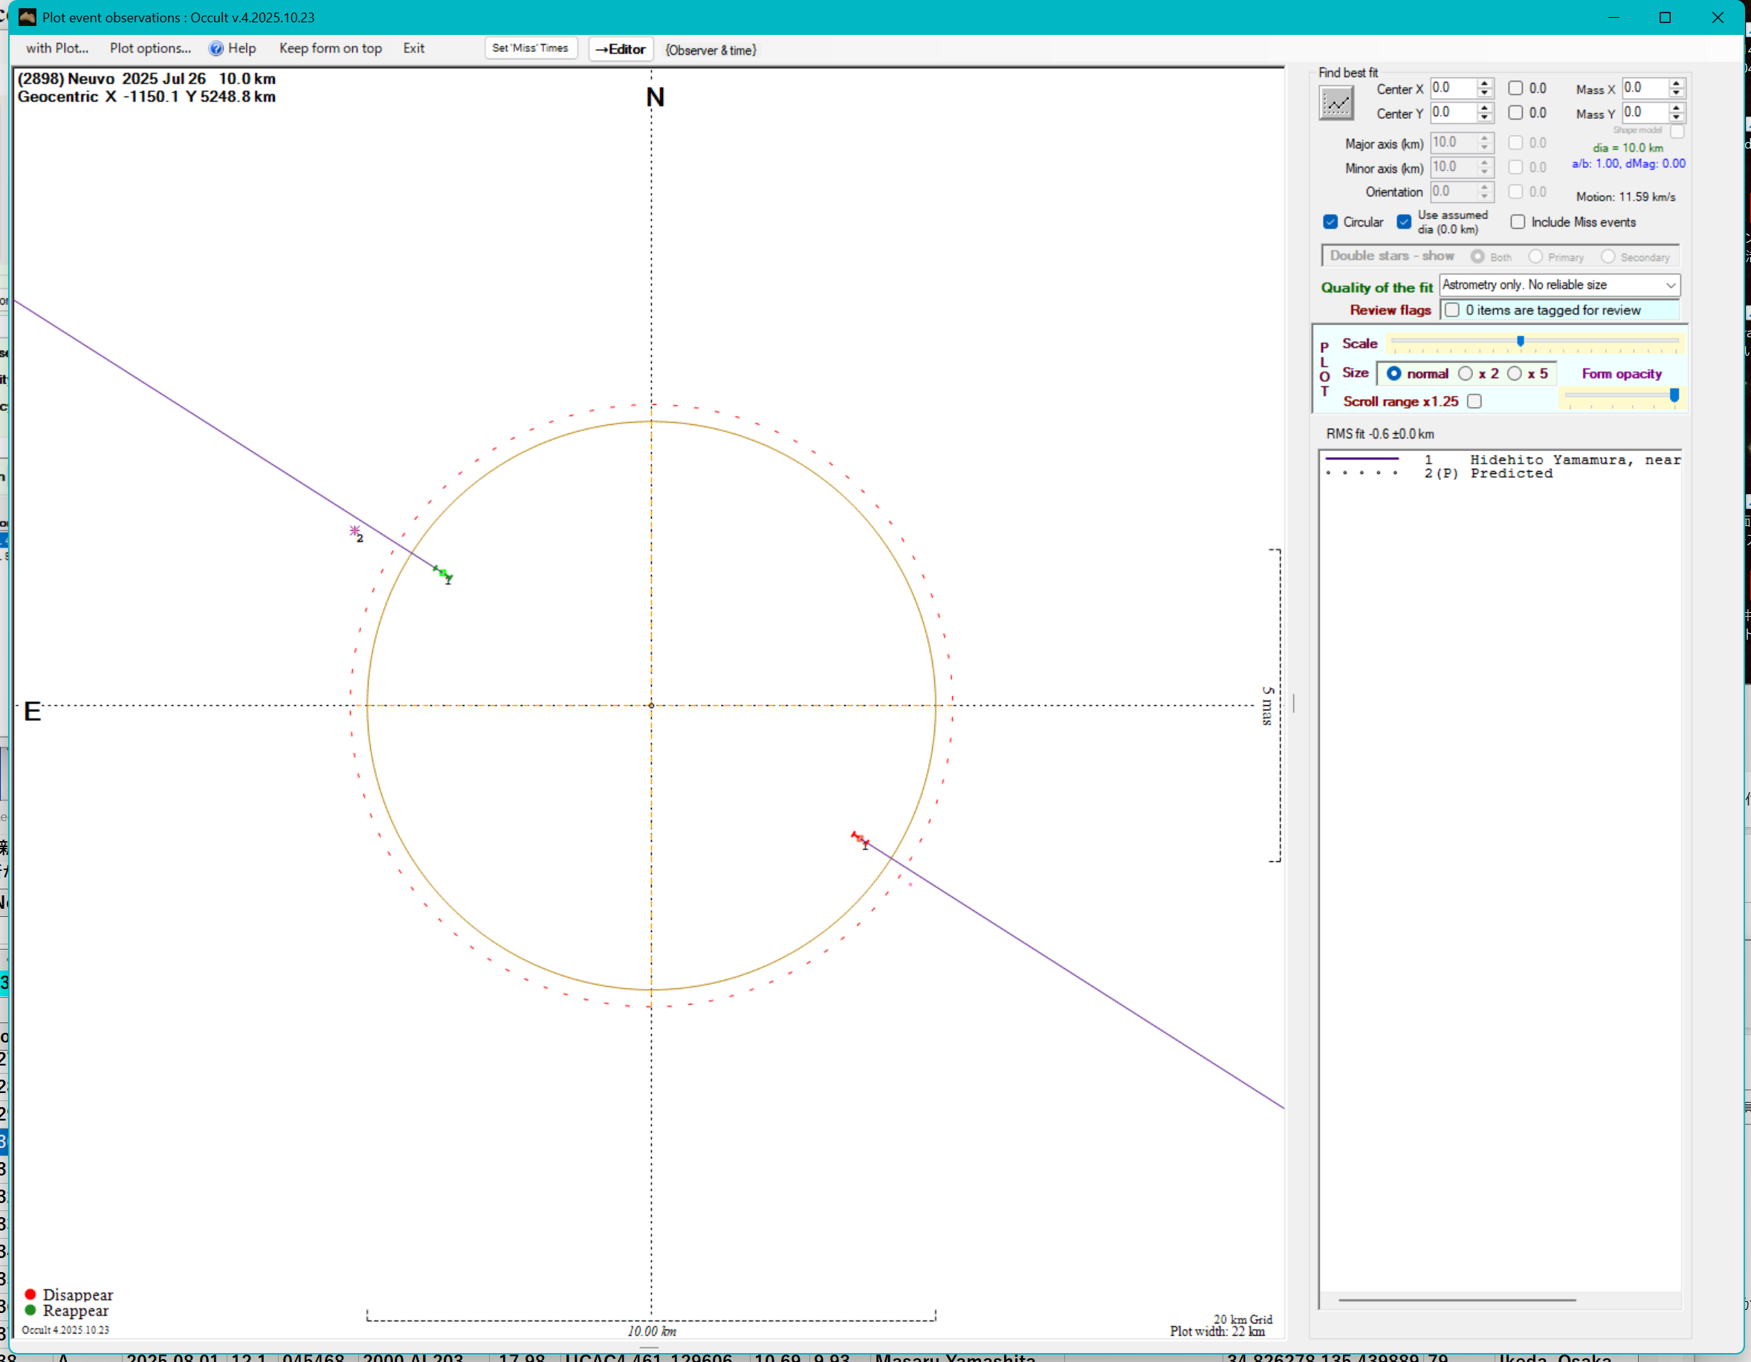Screen dimensions: 1751x1362
Task: Click the Find best fit graph icon
Action: (1336, 103)
